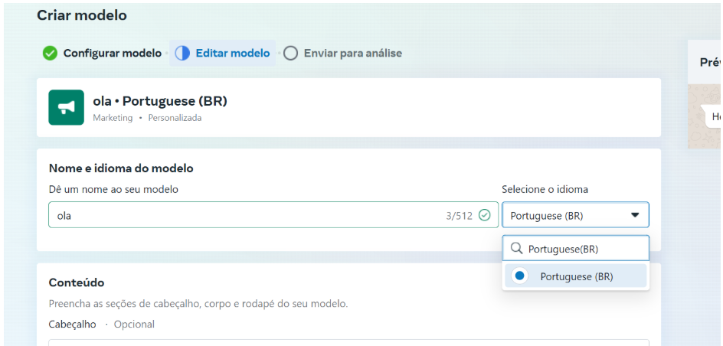Click the half-filled circle icon for Editar modelo

(182, 53)
